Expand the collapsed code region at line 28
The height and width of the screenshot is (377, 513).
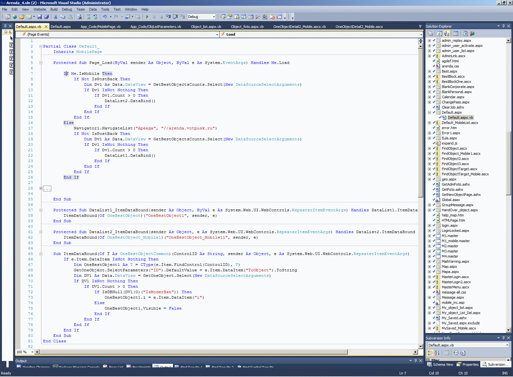coord(41,189)
